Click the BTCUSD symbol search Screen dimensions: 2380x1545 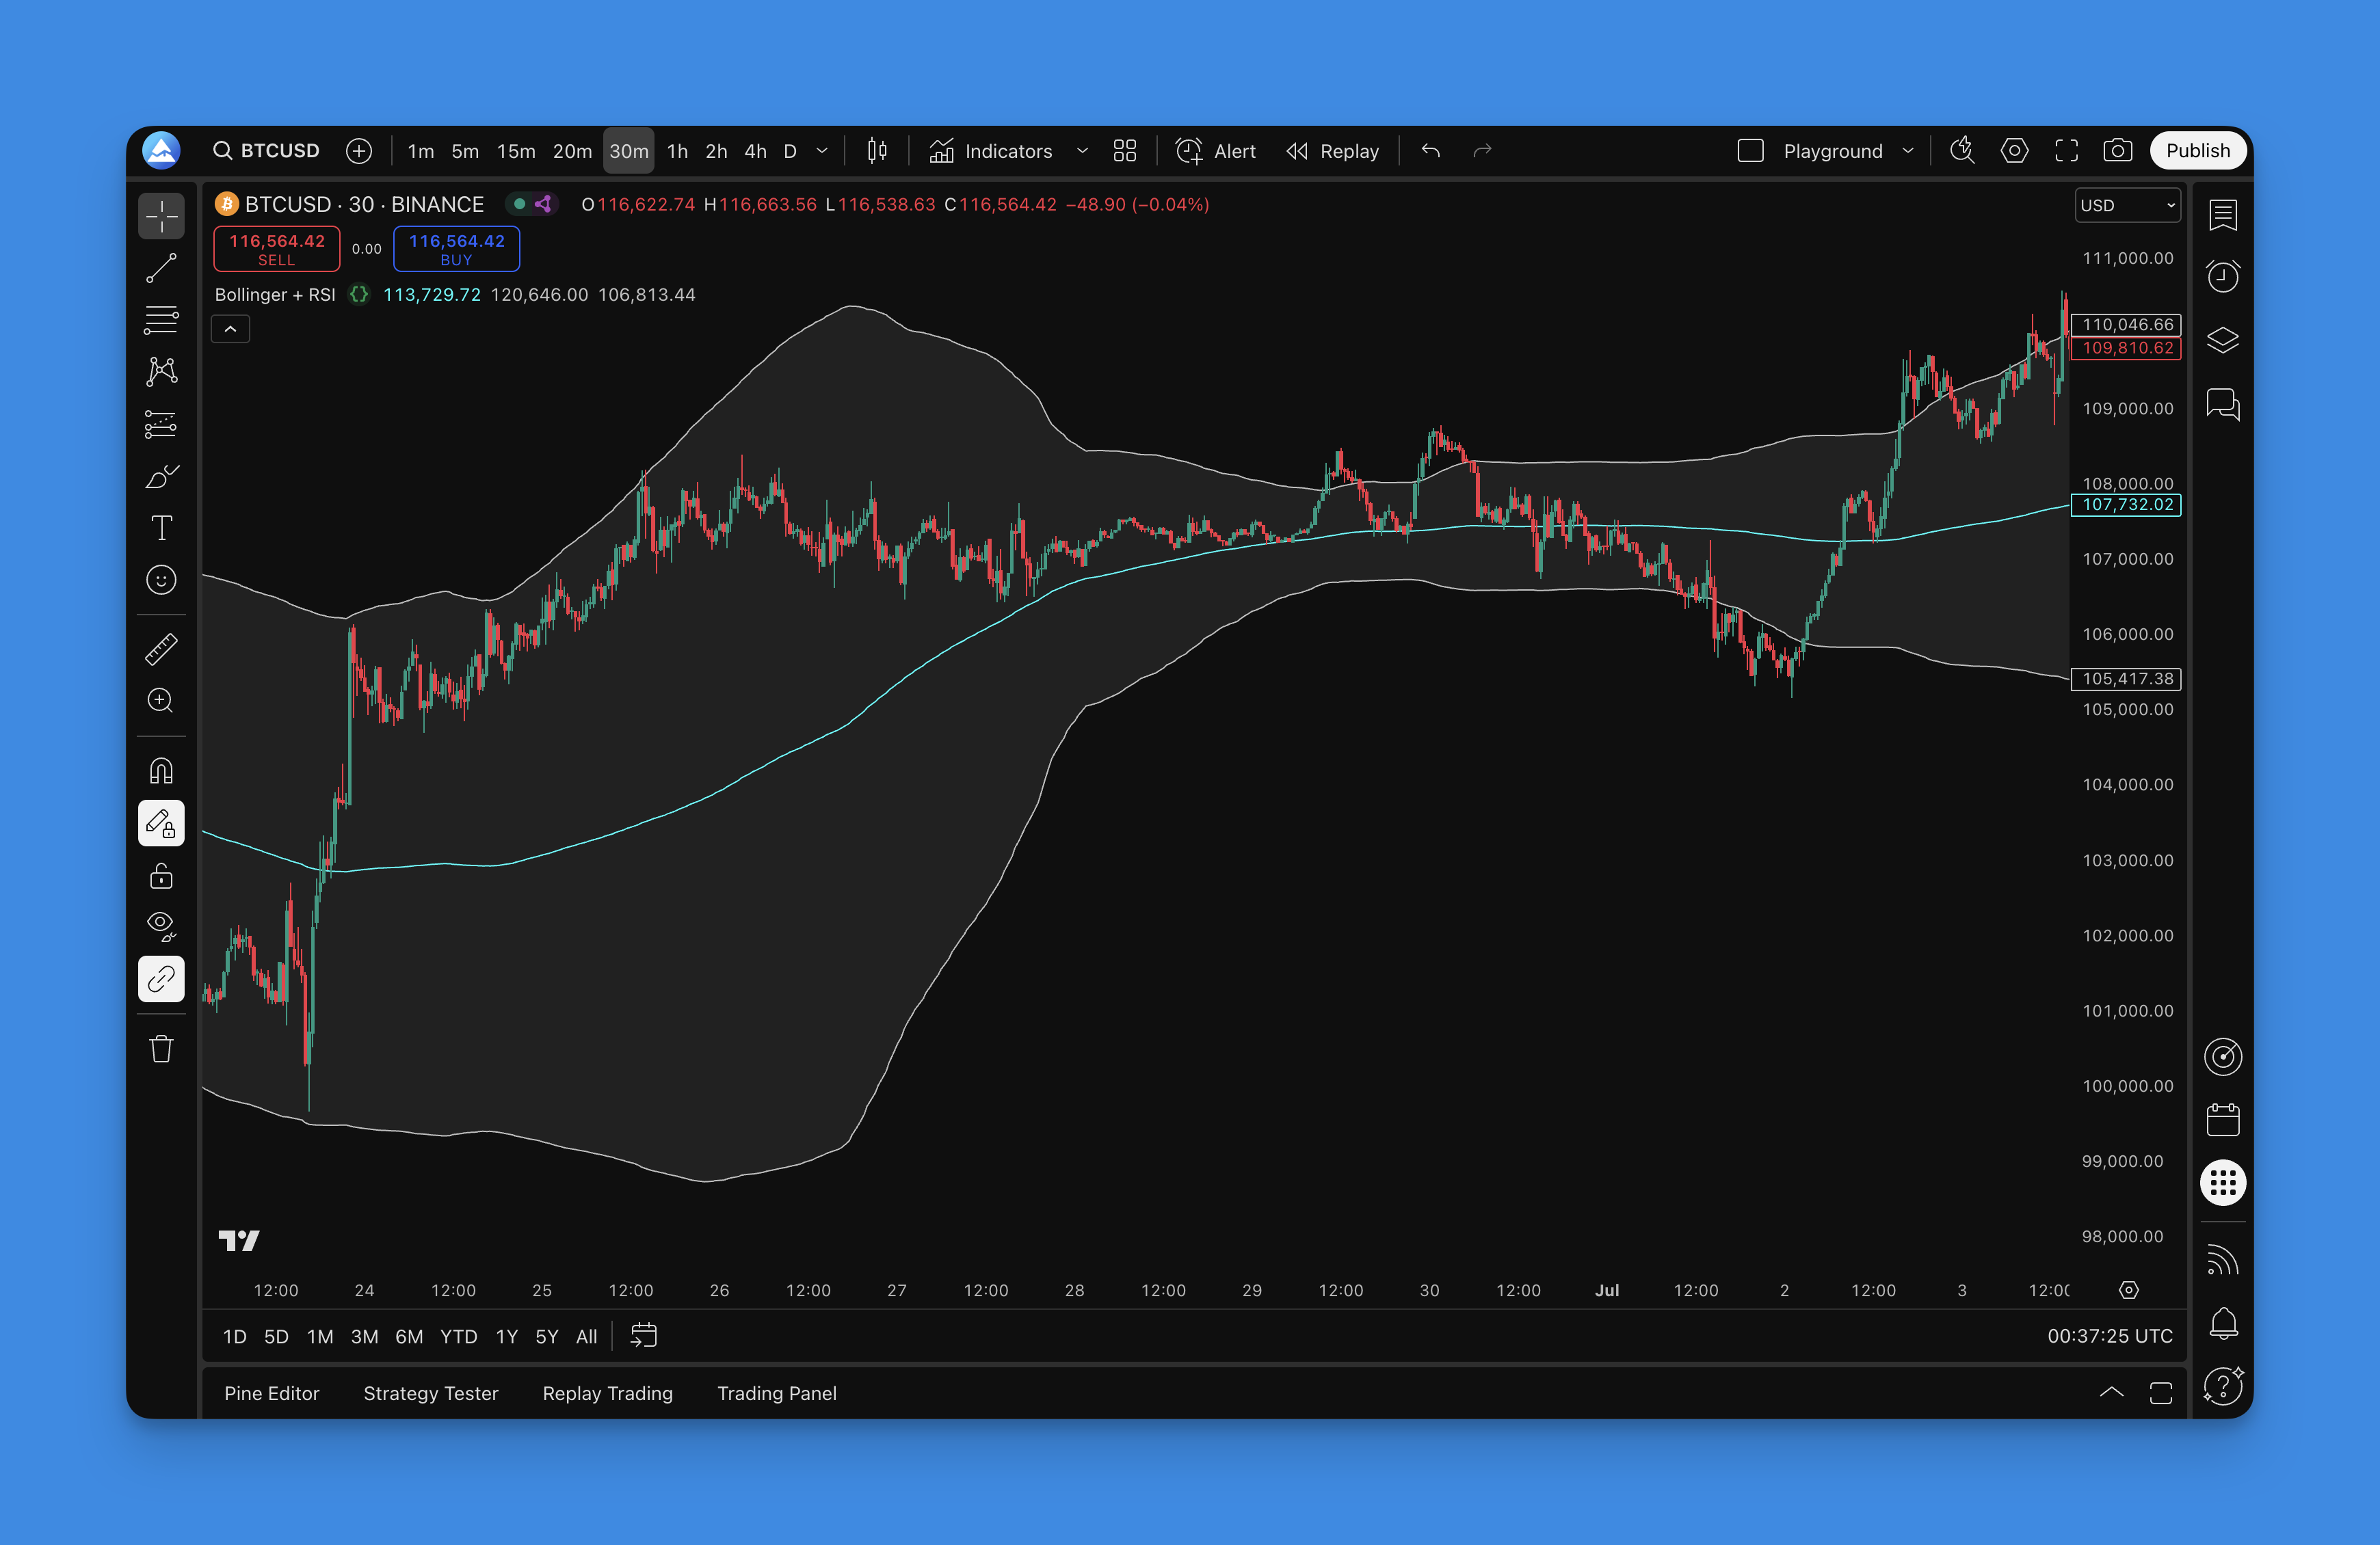coord(266,151)
